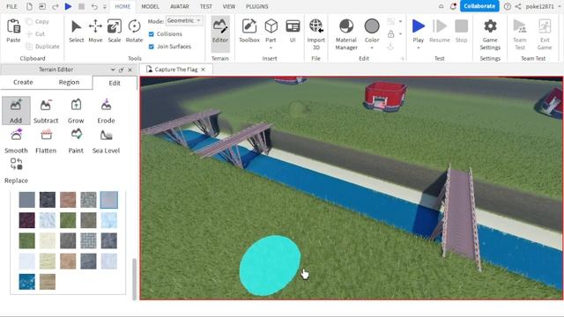Viewport: 564px width, 317px height.
Task: Switch to the VIEW ribbon tab
Action: pyautogui.click(x=229, y=6)
